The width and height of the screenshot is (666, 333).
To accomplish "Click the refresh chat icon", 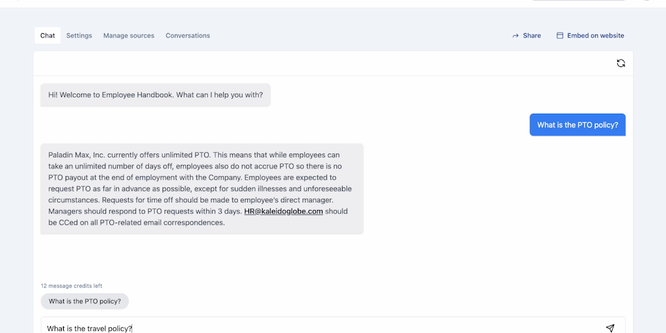I will (620, 63).
